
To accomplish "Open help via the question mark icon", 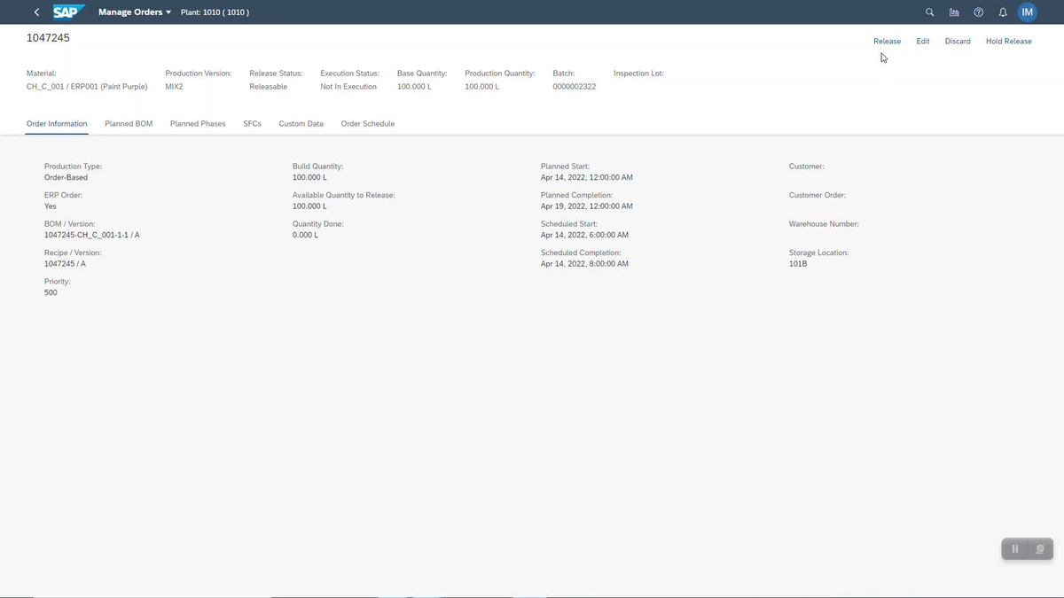I will point(979,12).
